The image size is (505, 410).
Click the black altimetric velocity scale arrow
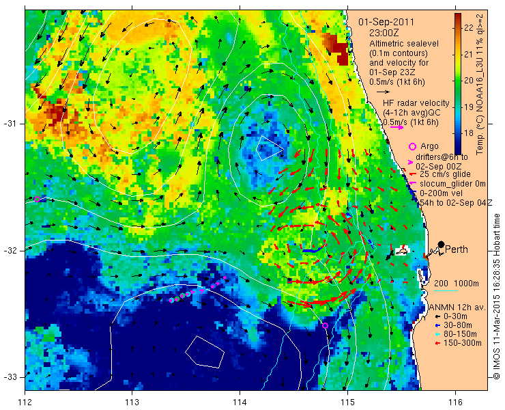tap(384, 92)
